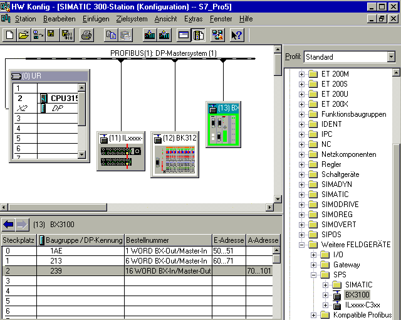The height and width of the screenshot is (320, 401).
Task: Expand the I/O tree node
Action: (x=313, y=255)
